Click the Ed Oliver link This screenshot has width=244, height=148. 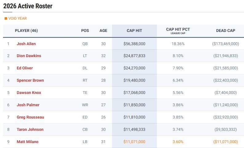click(25, 68)
